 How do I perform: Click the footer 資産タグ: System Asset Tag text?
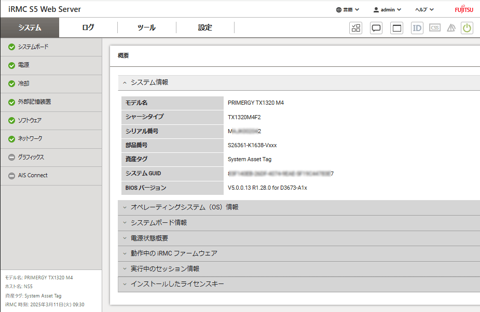[x=33, y=296]
